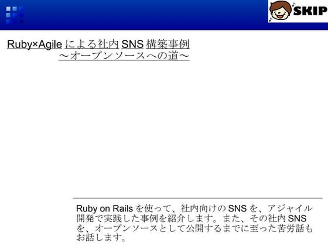Click "SNS" in the underlined slide title
The width and height of the screenshot is (328, 246).
[132, 44]
